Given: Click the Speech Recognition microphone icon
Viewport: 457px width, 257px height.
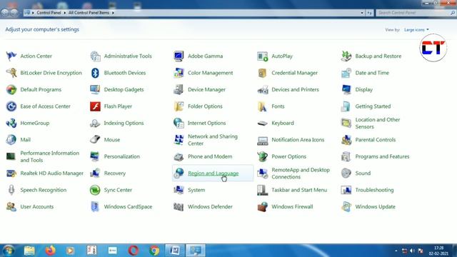Looking at the screenshot, I should click(x=11, y=190).
